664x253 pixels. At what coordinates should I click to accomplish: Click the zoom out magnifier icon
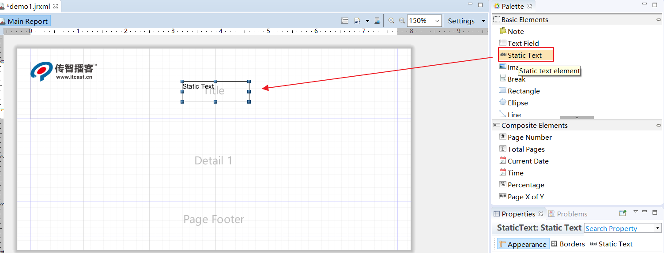point(402,21)
